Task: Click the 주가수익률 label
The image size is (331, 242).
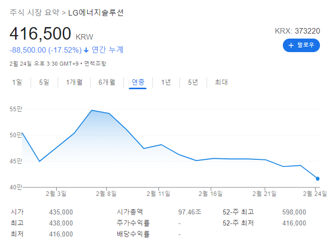Action: click(x=133, y=223)
